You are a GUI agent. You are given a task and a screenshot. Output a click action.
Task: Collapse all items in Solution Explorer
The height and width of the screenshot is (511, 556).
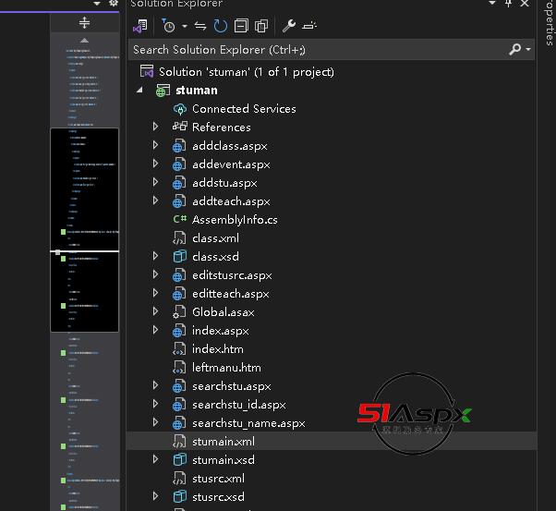pos(241,26)
